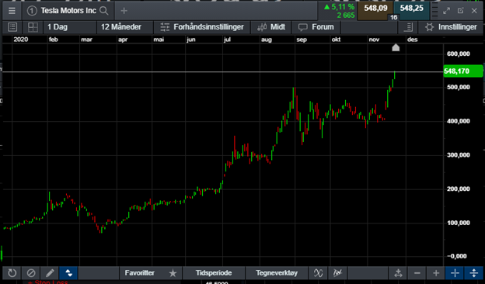Open the indicators wave icon
Image resolution: width=485 pixels, height=284 pixels.
(319, 273)
